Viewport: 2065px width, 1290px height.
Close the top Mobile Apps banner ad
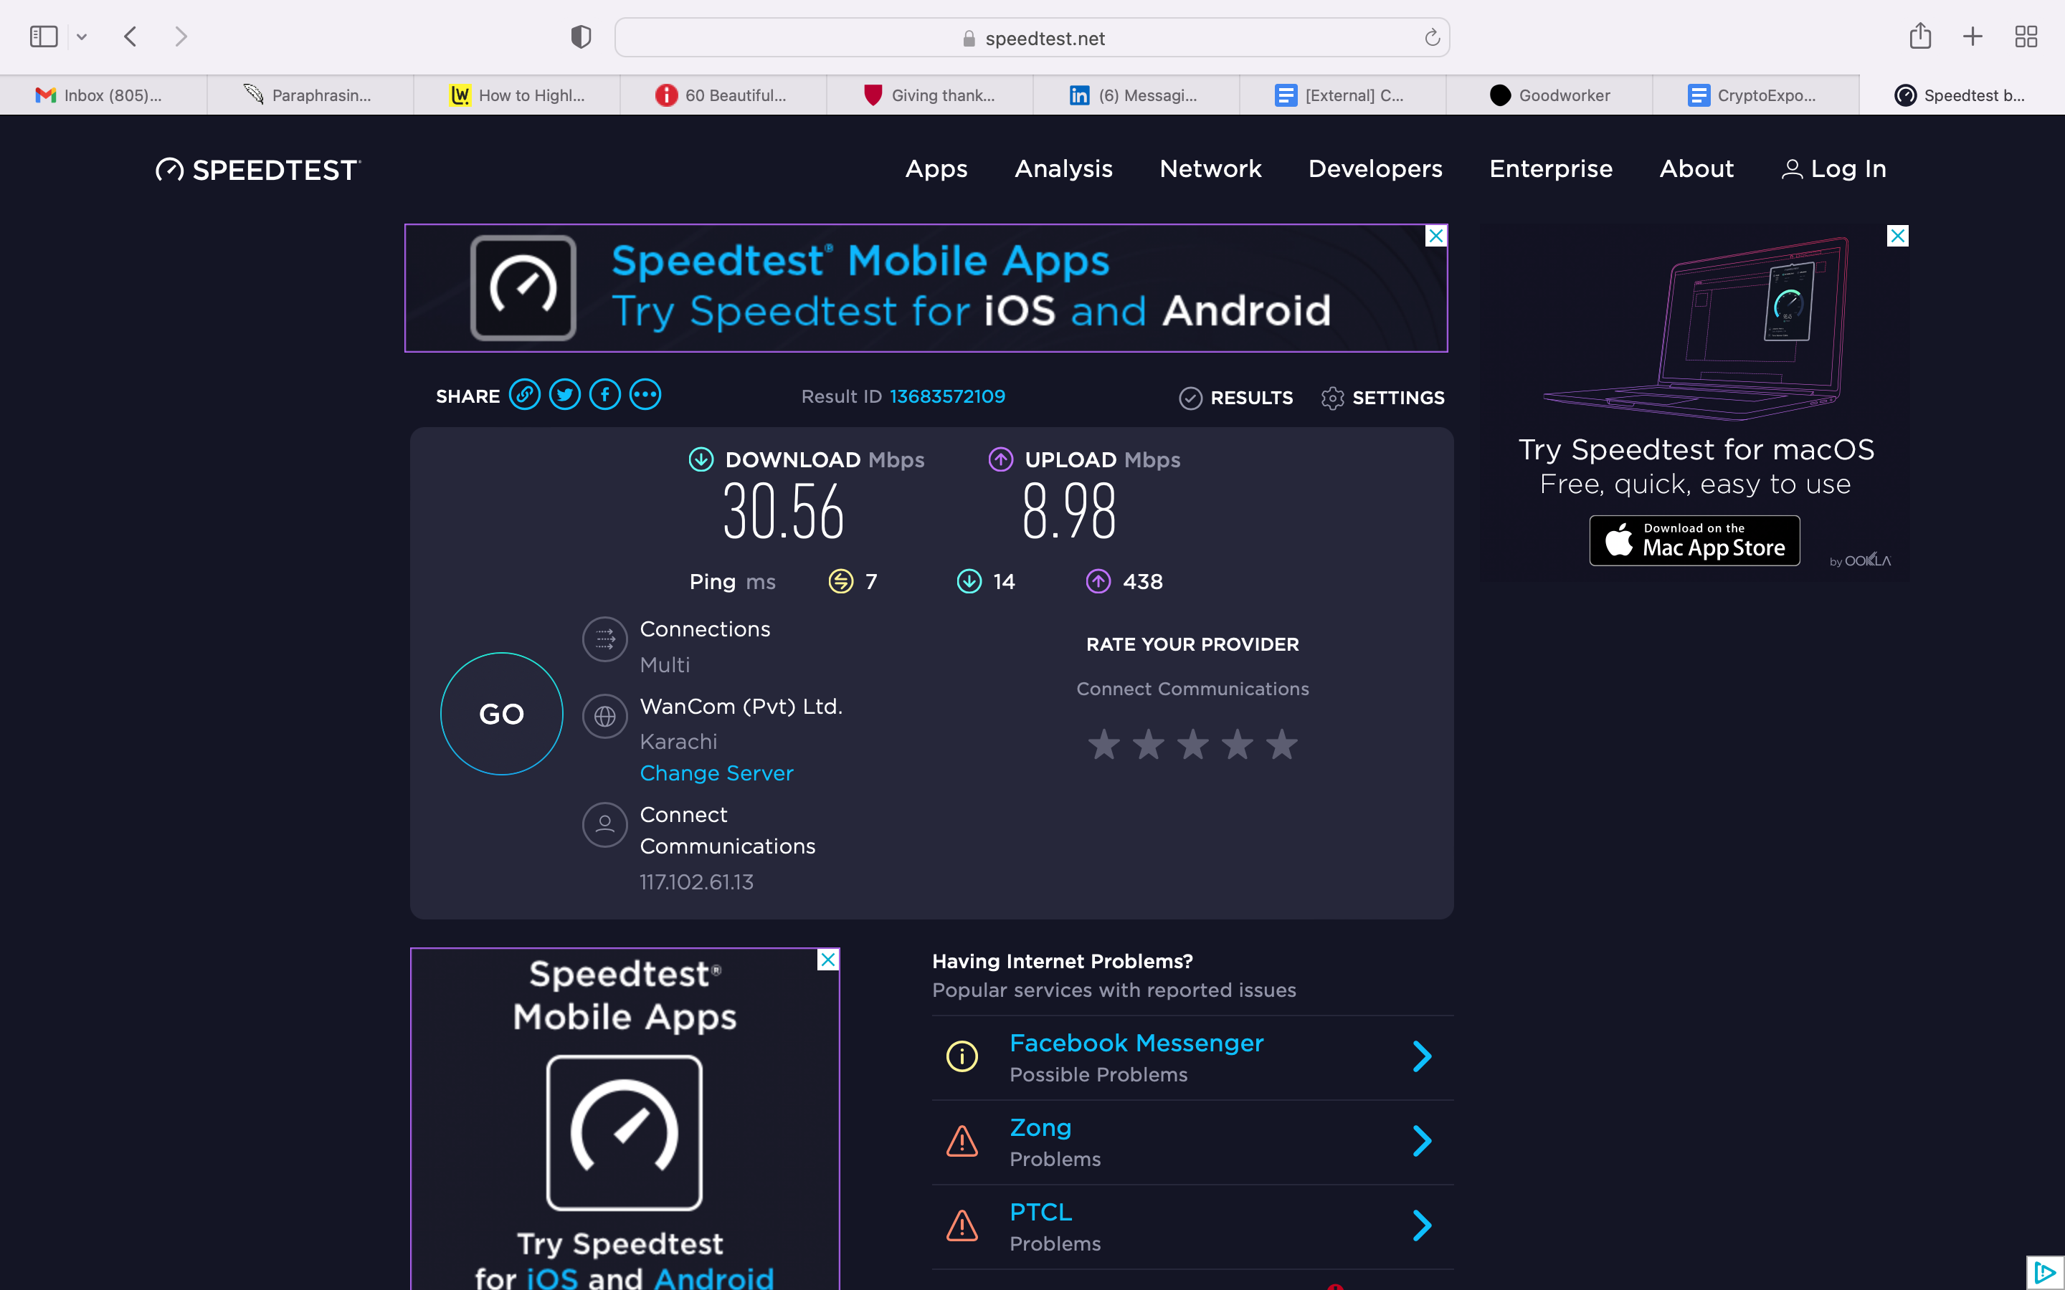click(x=1436, y=236)
